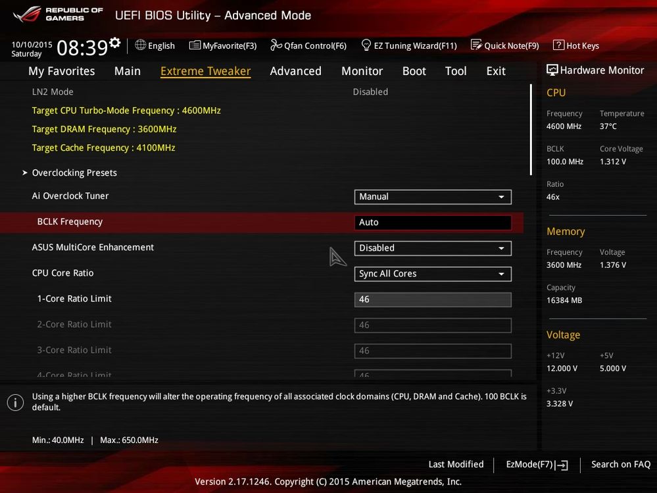Click the globe language icon
Viewport: 657px width, 493px height.
[x=140, y=45]
